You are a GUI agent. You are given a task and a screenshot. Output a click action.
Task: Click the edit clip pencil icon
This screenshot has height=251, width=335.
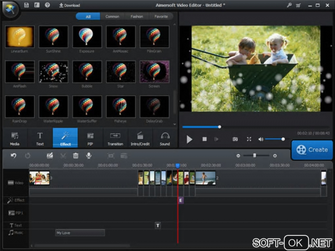(x=50, y=156)
